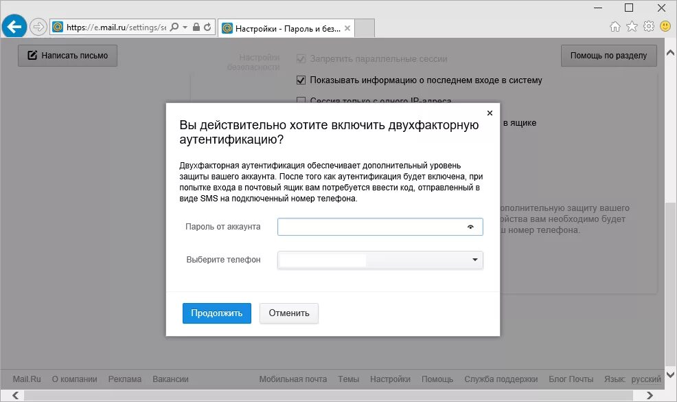
Task: Open a new empty browser tab
Action: point(365,29)
